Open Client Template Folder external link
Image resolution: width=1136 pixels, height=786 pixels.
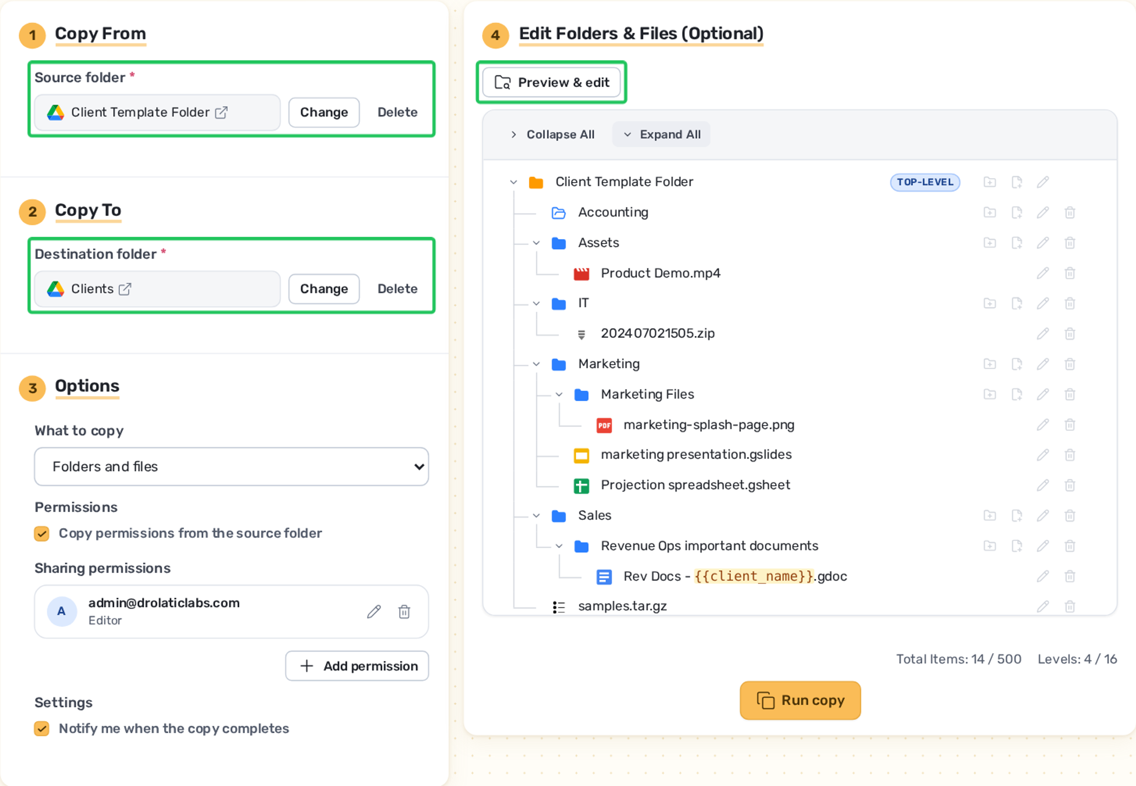coord(221,113)
